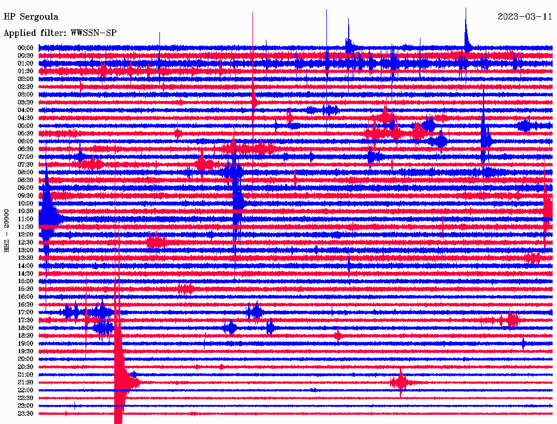Select the 12:30 time row label
557x424 pixels.
(x=26, y=242)
